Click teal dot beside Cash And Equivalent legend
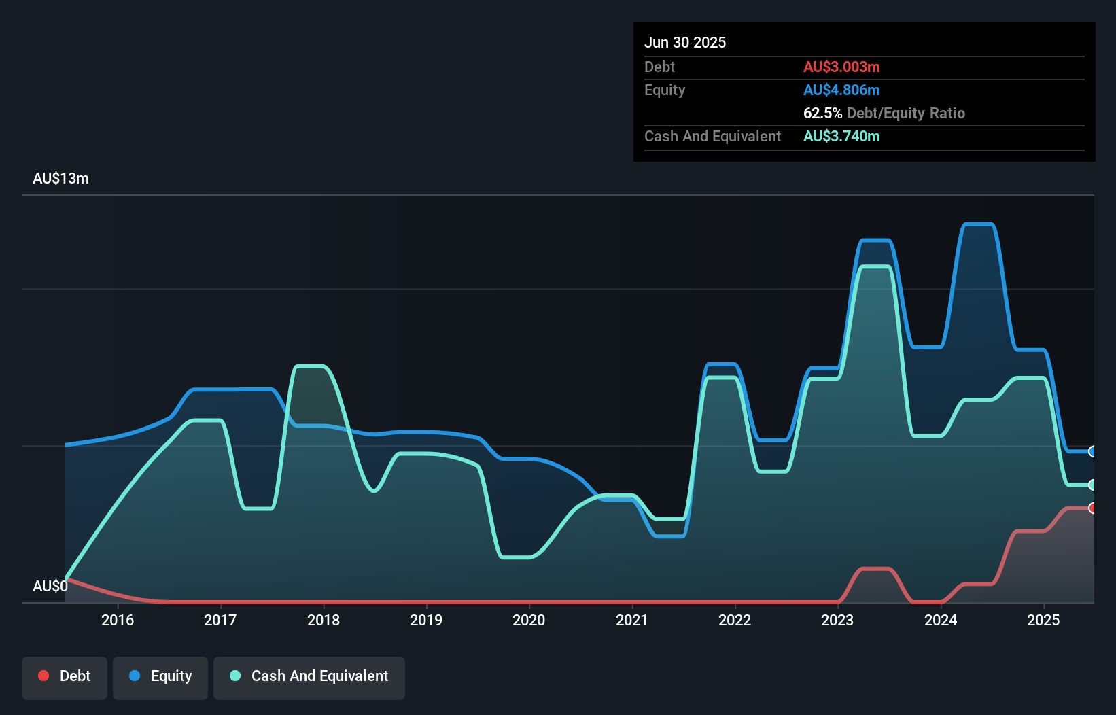This screenshot has width=1116, height=715. click(235, 676)
